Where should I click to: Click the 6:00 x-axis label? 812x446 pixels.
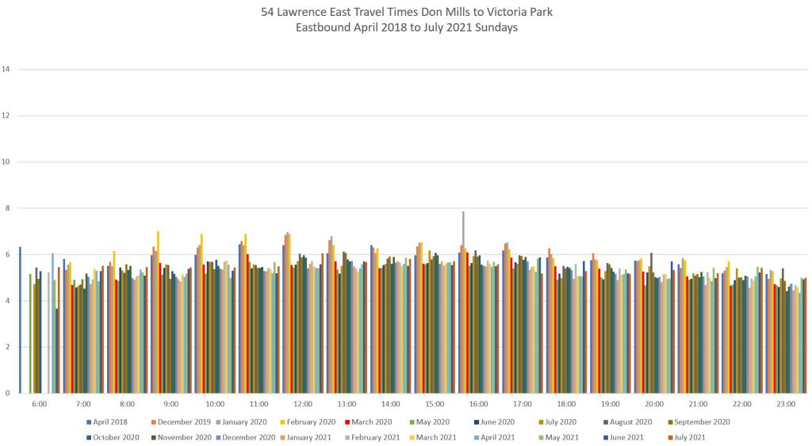(x=40, y=404)
